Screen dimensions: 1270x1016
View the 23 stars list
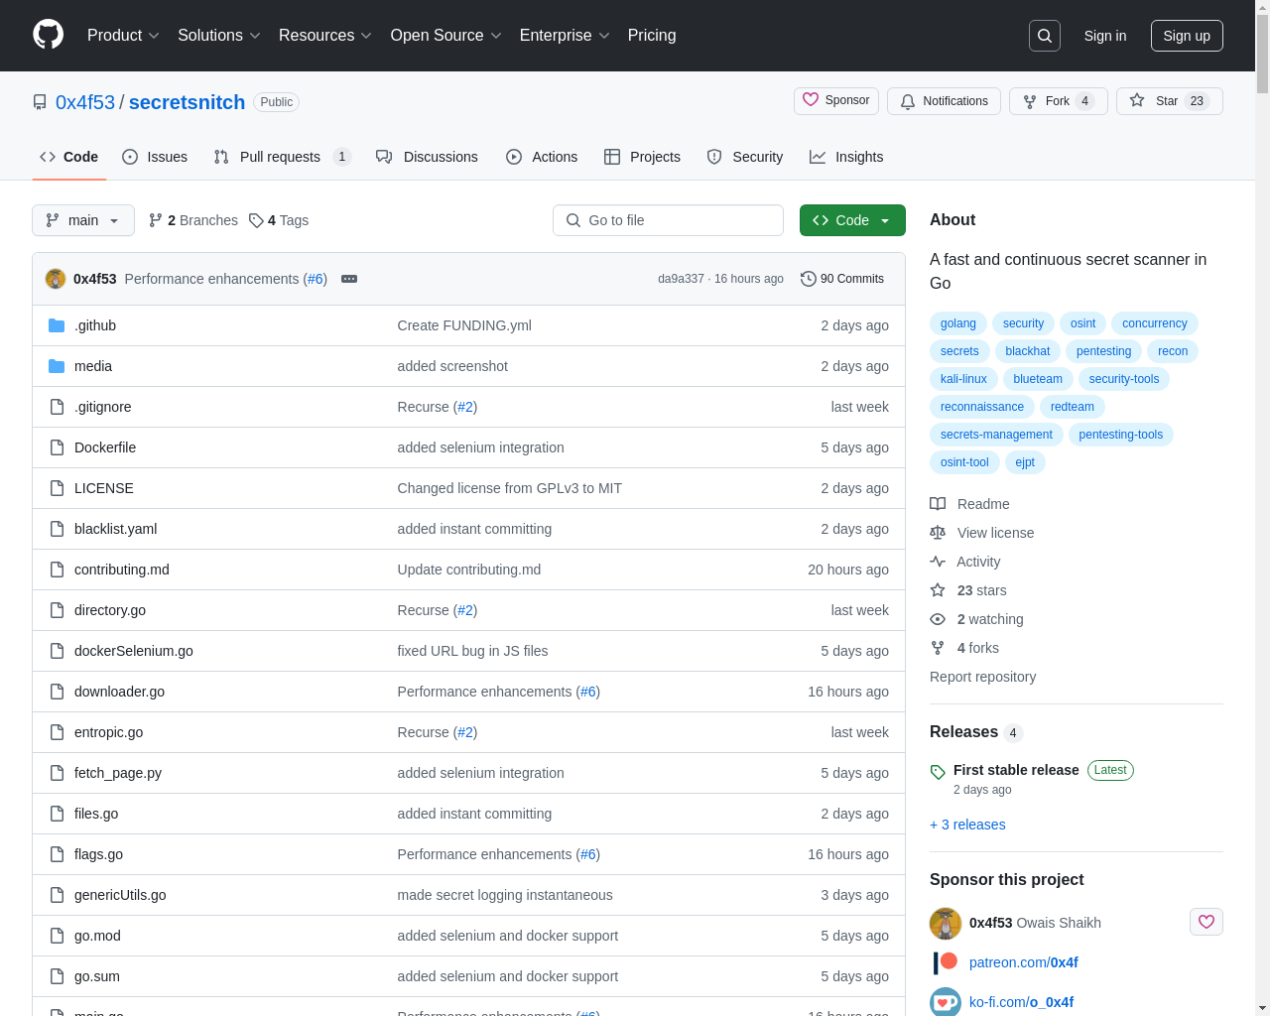point(967,590)
